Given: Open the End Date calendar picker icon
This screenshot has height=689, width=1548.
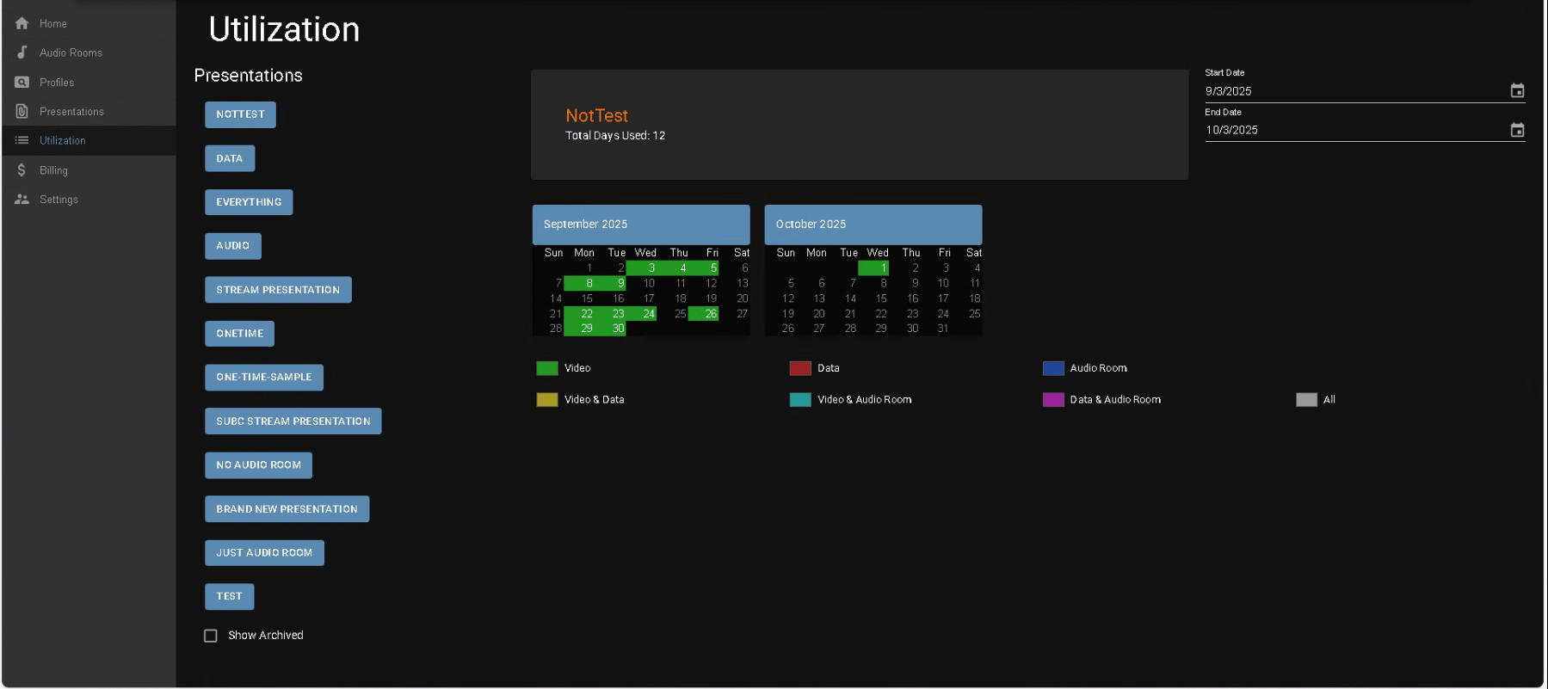Looking at the screenshot, I should [1517, 130].
